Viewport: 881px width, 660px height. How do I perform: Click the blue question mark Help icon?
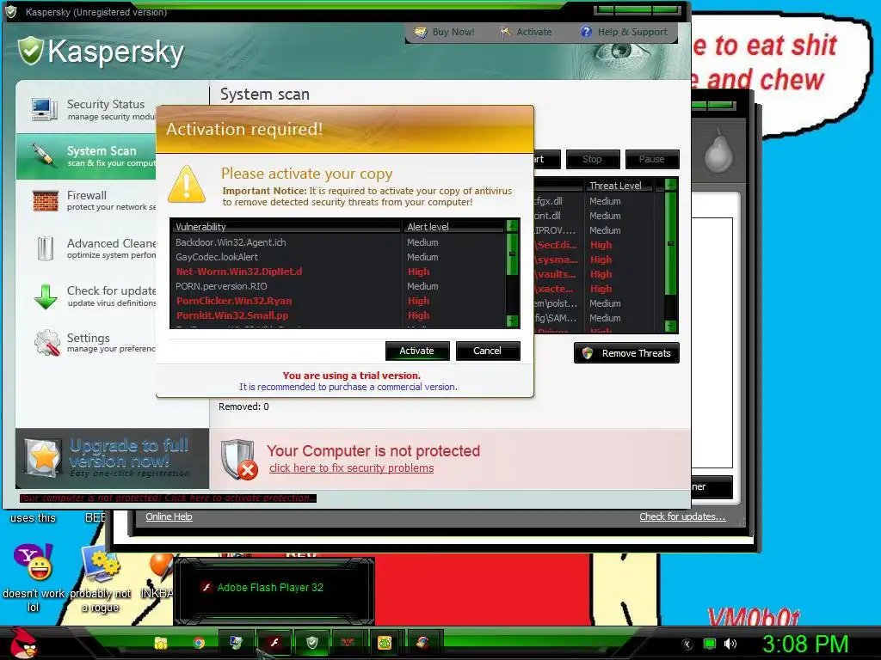pyautogui.click(x=586, y=32)
